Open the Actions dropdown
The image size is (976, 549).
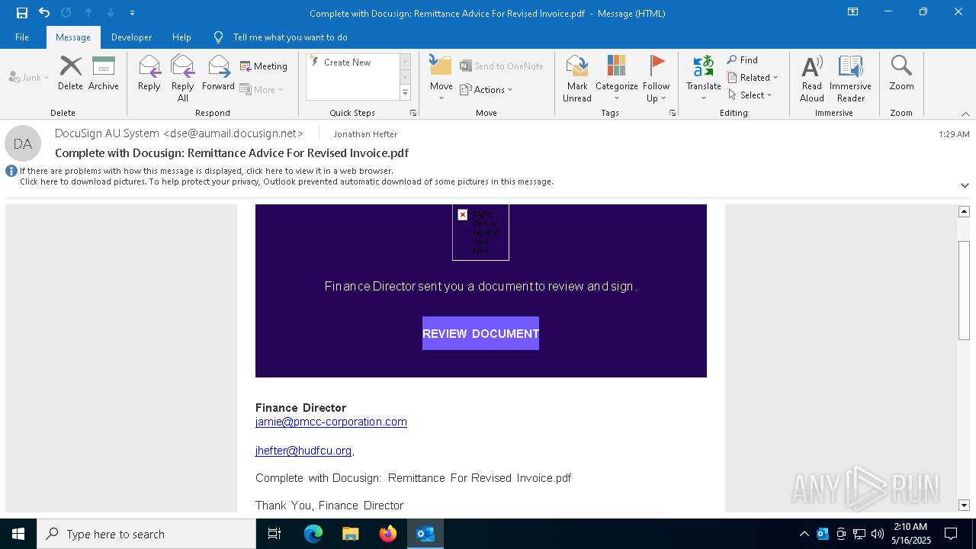[486, 89]
